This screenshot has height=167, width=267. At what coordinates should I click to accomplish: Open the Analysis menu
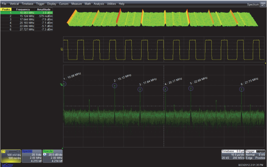click(99, 4)
